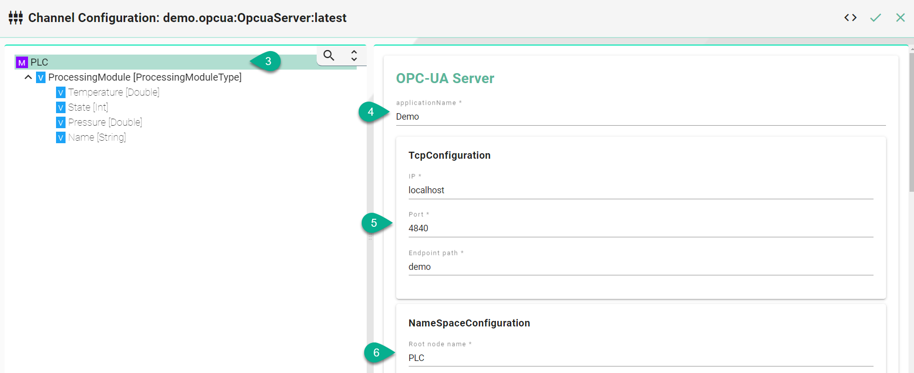Close the Channel Configuration dialog
The width and height of the screenshot is (914, 373).
(900, 18)
